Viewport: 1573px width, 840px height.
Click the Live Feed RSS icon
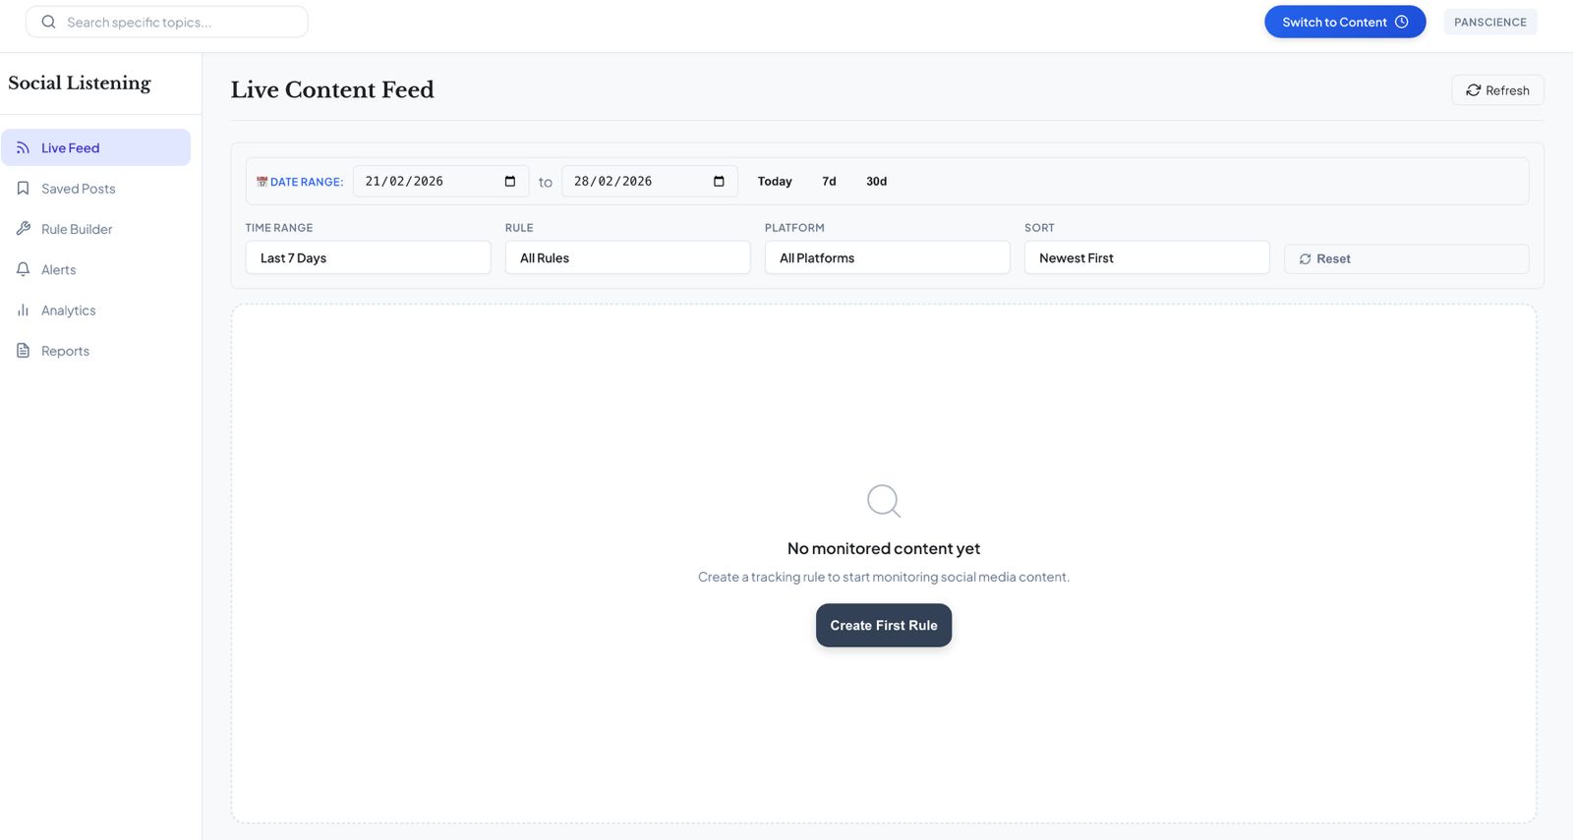click(23, 147)
